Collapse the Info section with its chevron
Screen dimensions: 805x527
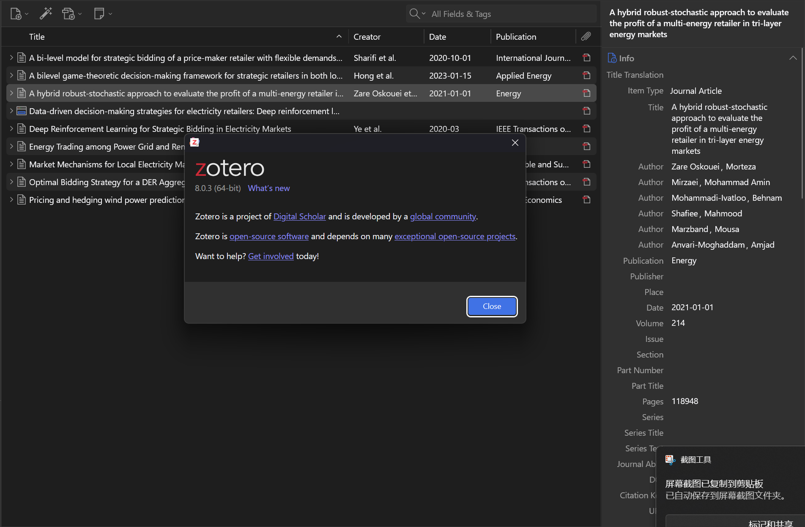pyautogui.click(x=793, y=58)
